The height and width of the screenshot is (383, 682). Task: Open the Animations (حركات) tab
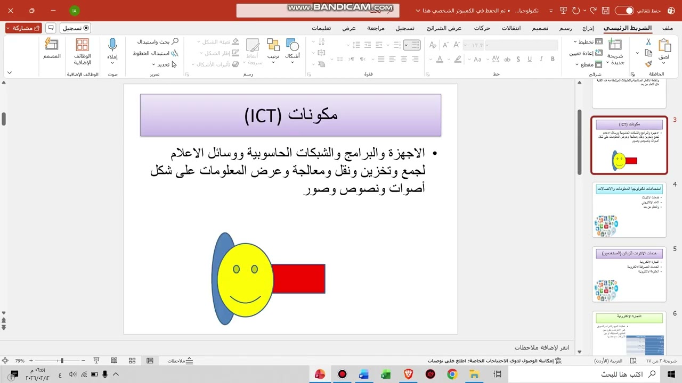(x=482, y=28)
